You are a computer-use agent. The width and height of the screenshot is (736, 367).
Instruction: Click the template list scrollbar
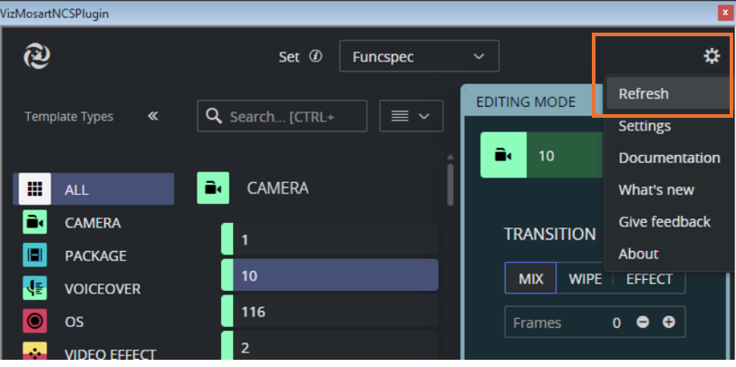point(450,184)
